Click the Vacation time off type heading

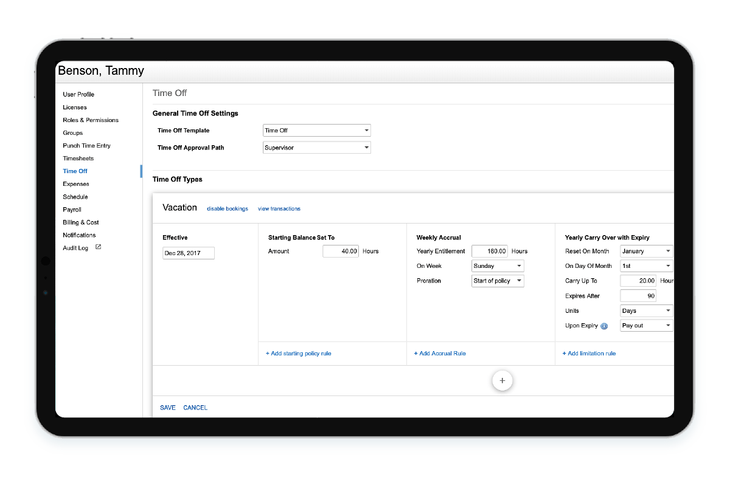click(x=179, y=208)
